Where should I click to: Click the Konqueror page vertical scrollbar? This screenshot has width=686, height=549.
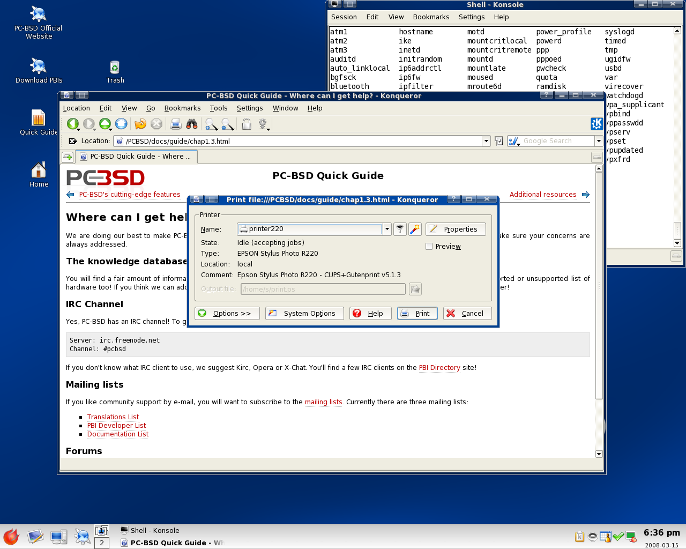[599, 286]
